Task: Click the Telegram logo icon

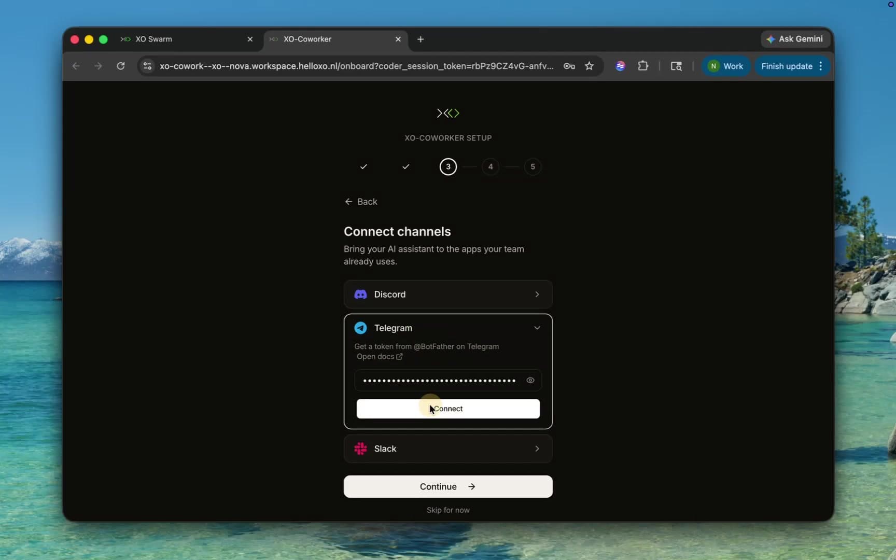Action: pyautogui.click(x=360, y=328)
